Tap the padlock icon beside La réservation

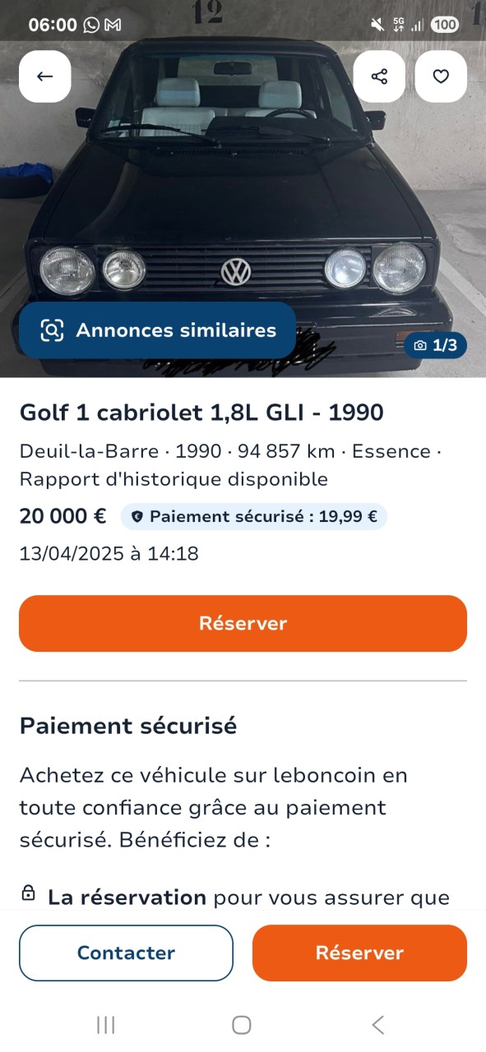click(28, 893)
